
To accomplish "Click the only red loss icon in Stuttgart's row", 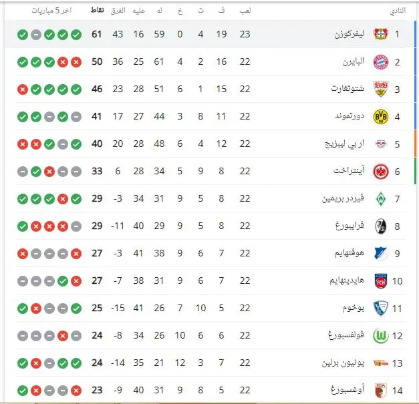I will [23, 89].
